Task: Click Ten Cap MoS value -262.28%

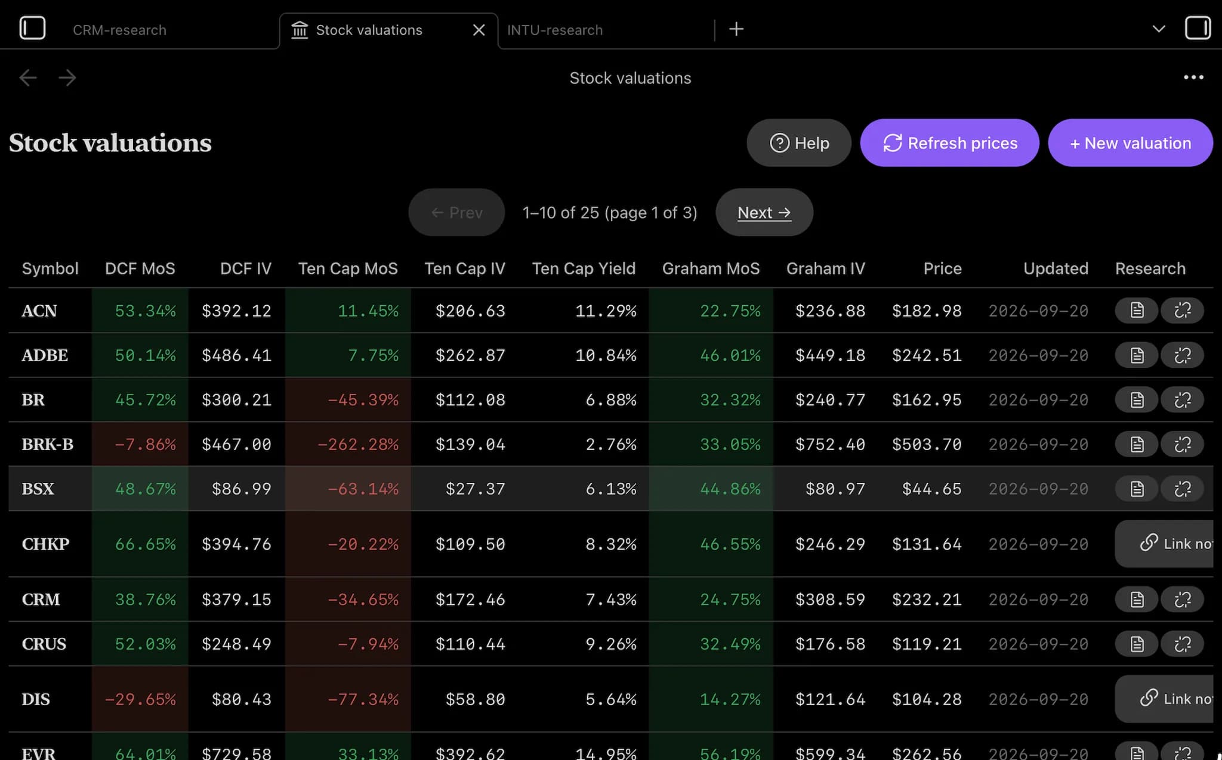Action: 358,444
